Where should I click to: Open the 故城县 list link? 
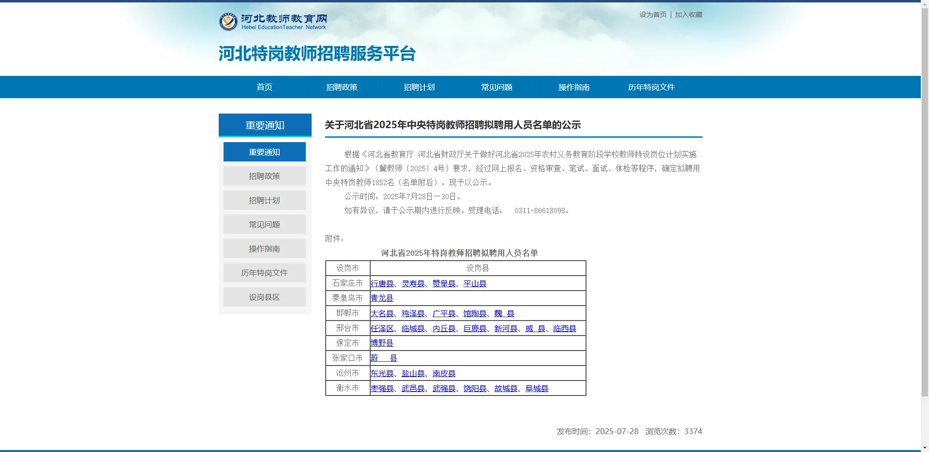506,389
